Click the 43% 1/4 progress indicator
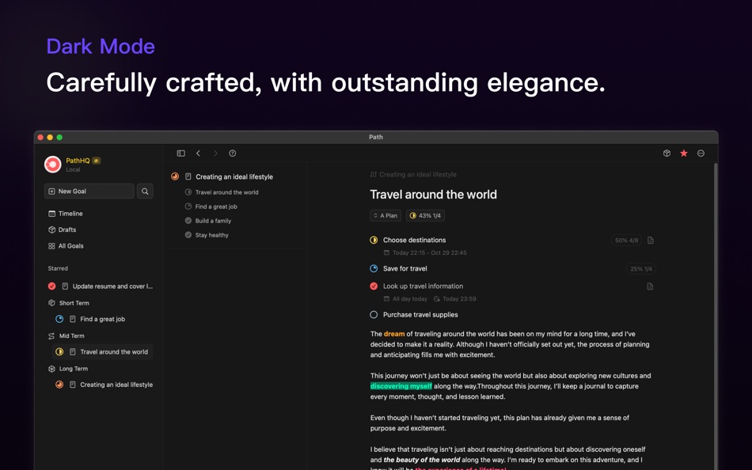752x470 pixels. (x=425, y=215)
